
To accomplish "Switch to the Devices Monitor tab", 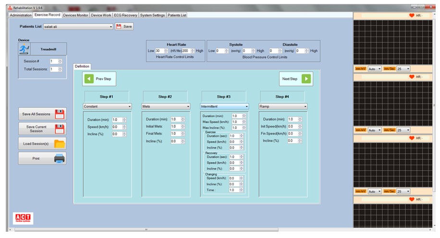I will [x=76, y=15].
